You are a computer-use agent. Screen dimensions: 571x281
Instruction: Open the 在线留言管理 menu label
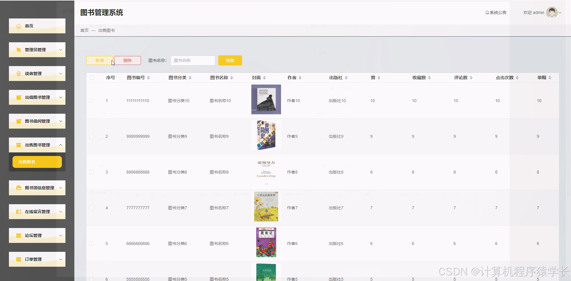click(37, 212)
